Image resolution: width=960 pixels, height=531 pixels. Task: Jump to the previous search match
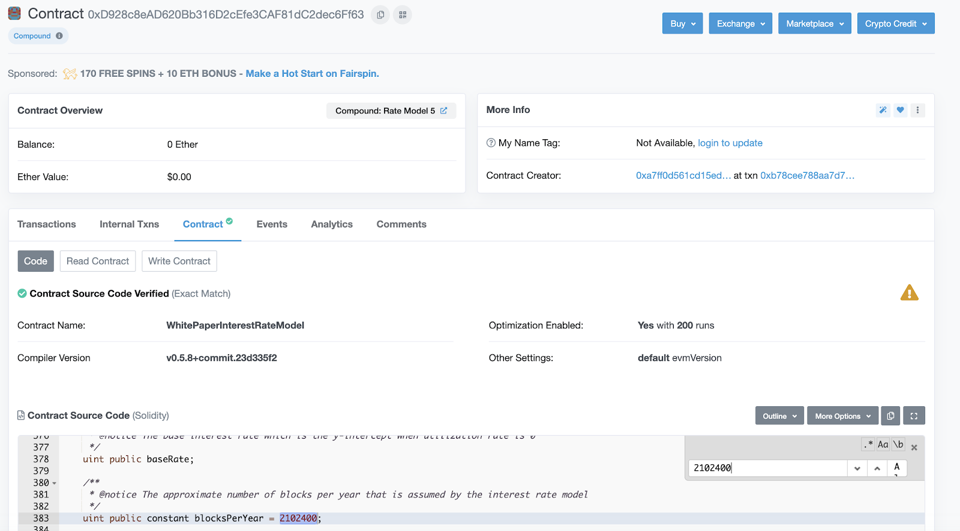(x=877, y=468)
